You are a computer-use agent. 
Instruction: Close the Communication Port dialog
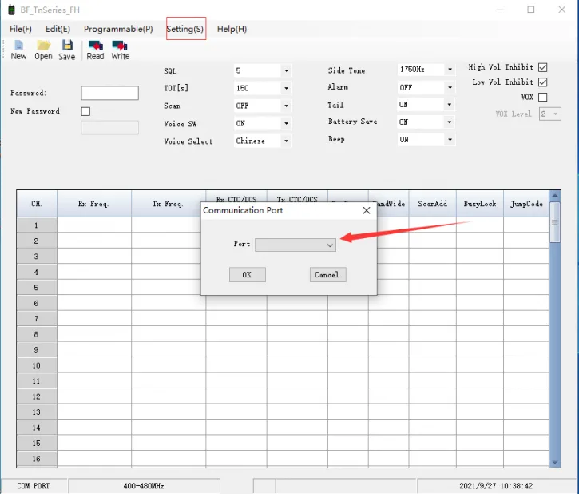click(x=367, y=210)
